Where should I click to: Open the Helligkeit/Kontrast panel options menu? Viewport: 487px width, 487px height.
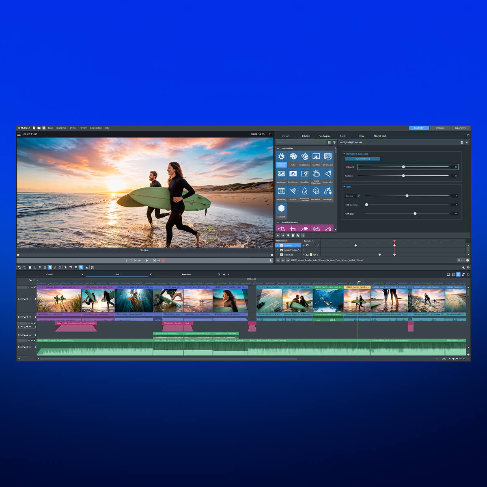(462, 142)
